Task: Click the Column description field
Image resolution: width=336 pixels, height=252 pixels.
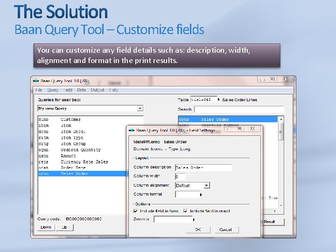Action: pos(203,168)
